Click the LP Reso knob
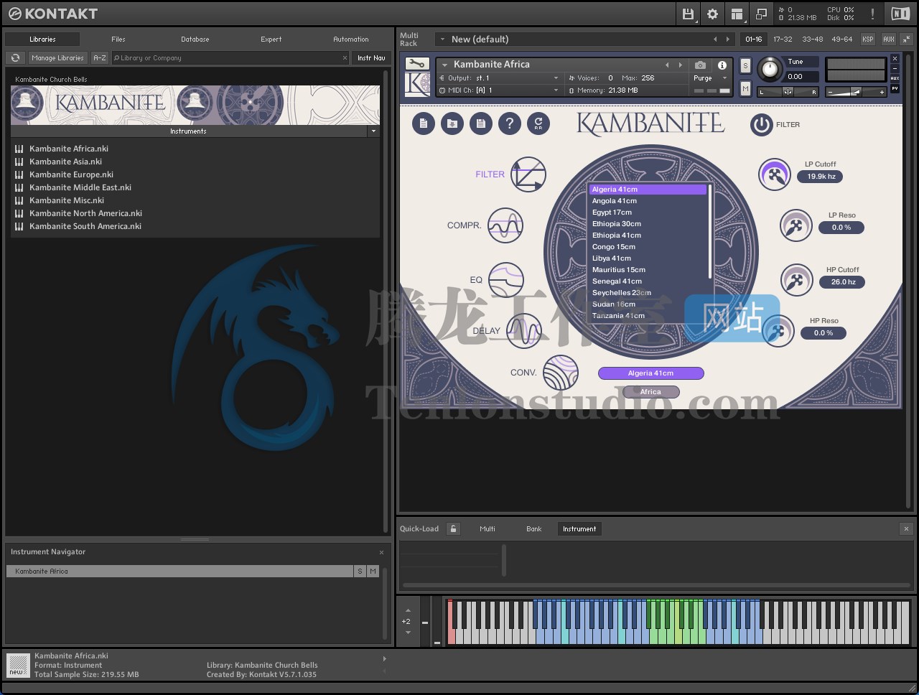This screenshot has width=919, height=695. click(x=796, y=226)
